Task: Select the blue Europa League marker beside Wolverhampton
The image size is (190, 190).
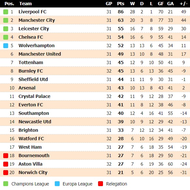Action: click(x=6, y=46)
